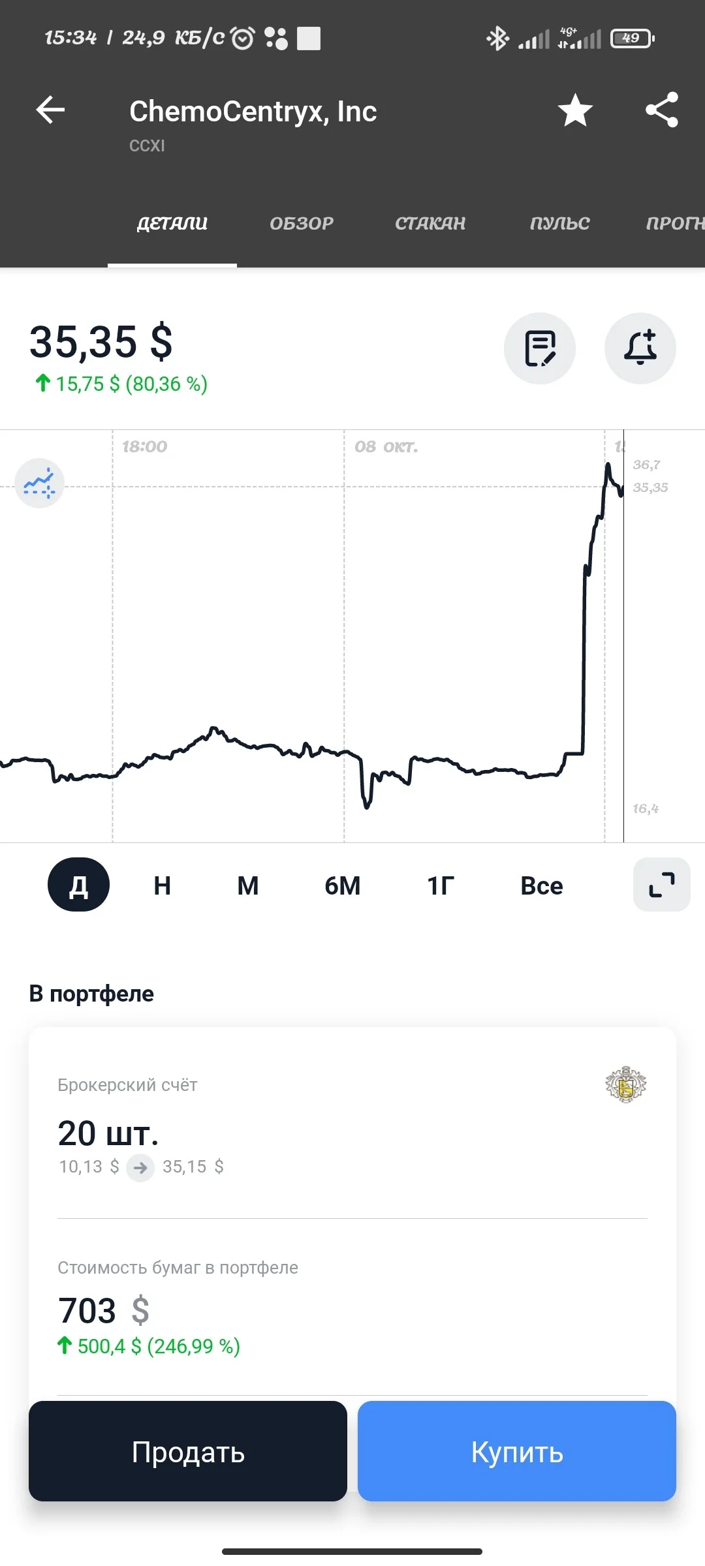Toggle chart type indicator icon

pos(39,484)
